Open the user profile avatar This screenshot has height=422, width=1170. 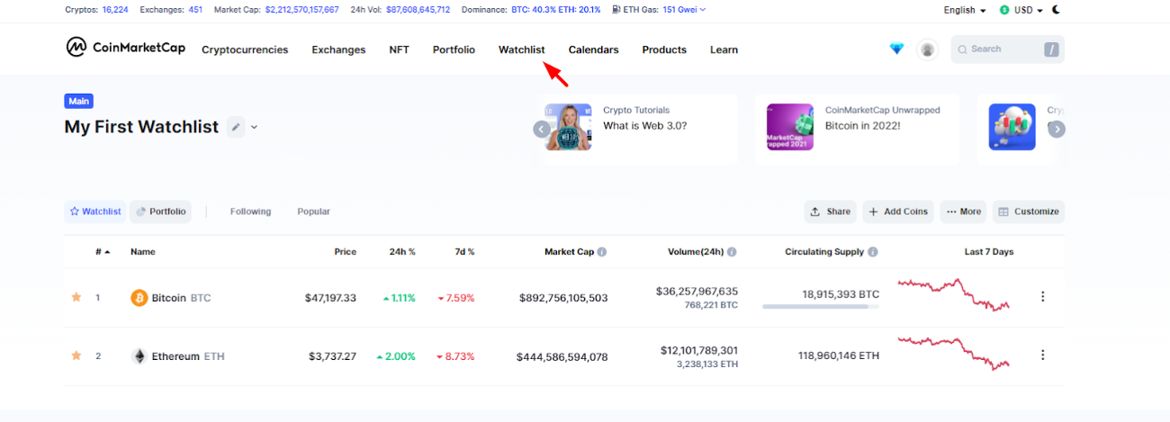927,49
